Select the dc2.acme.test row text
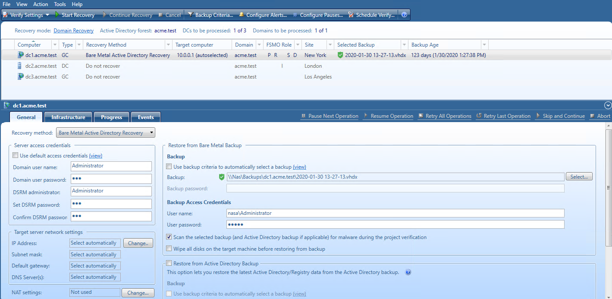The image size is (612, 299). 41,66
